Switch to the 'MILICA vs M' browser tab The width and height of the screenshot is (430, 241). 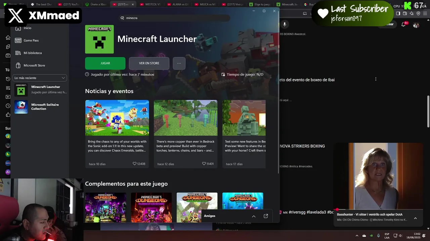point(205,4)
